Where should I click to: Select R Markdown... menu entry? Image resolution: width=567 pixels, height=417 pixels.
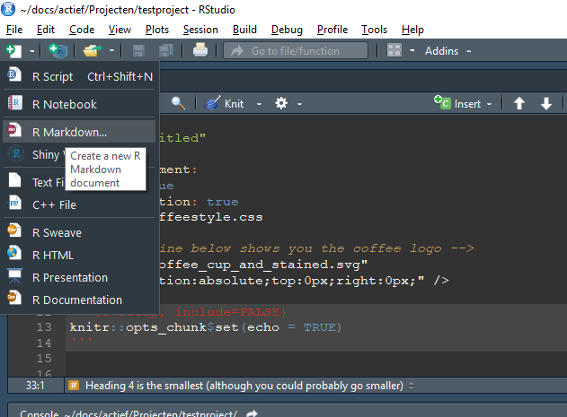tap(79, 132)
